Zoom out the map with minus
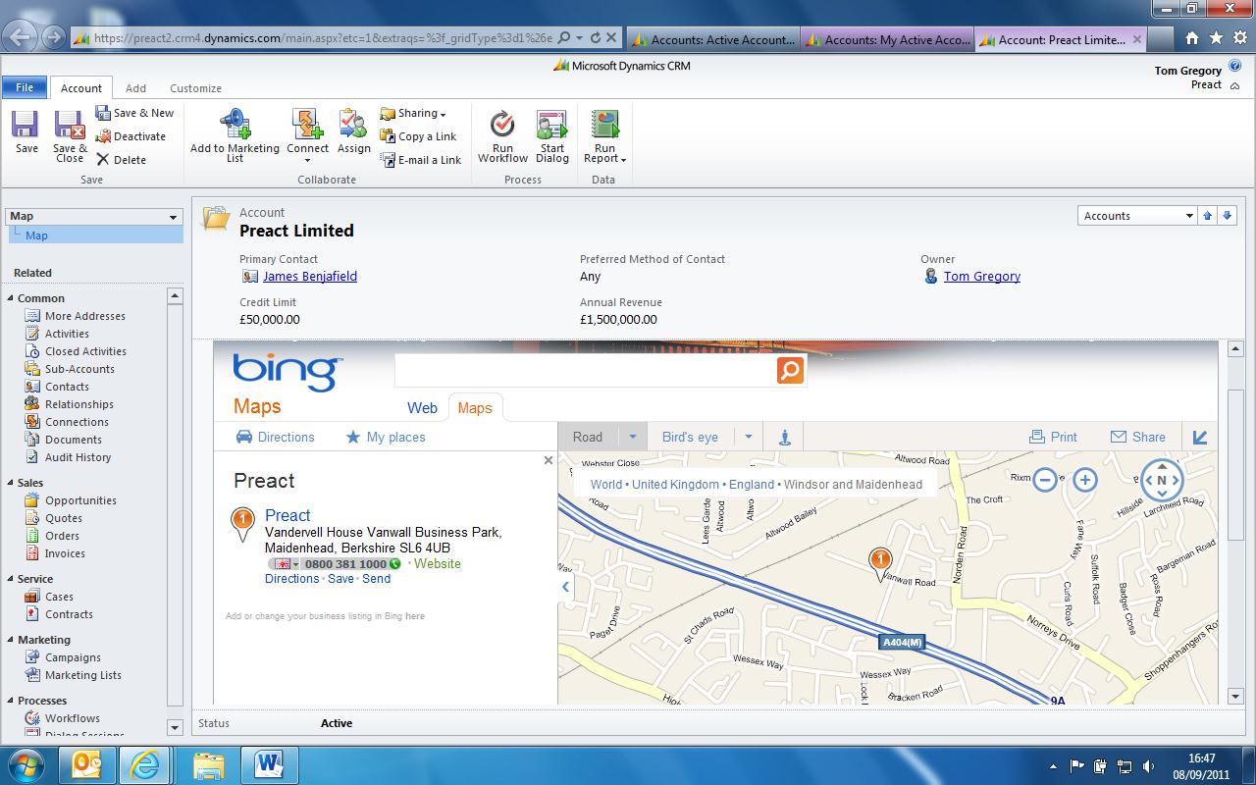Image resolution: width=1256 pixels, height=785 pixels. click(x=1045, y=480)
